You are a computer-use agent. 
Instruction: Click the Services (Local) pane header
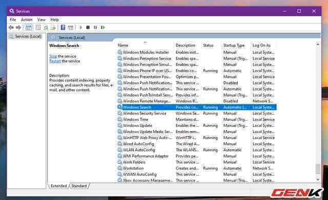pyautogui.click(x=72, y=38)
